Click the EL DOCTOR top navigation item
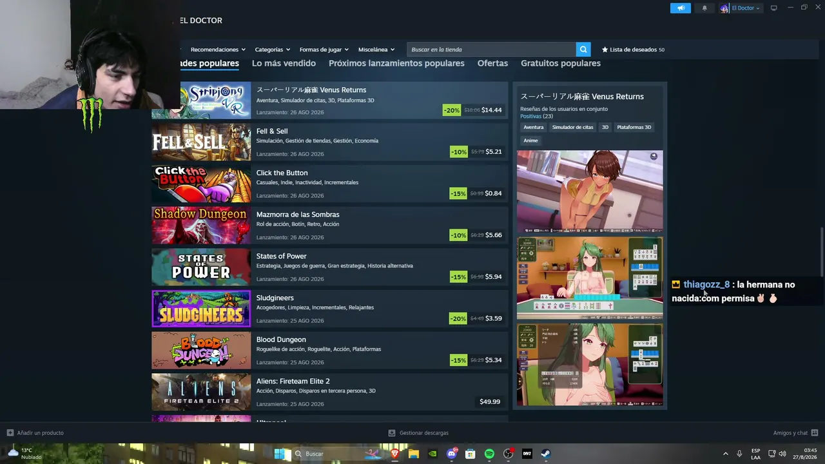This screenshot has height=464, width=825. pos(201,21)
